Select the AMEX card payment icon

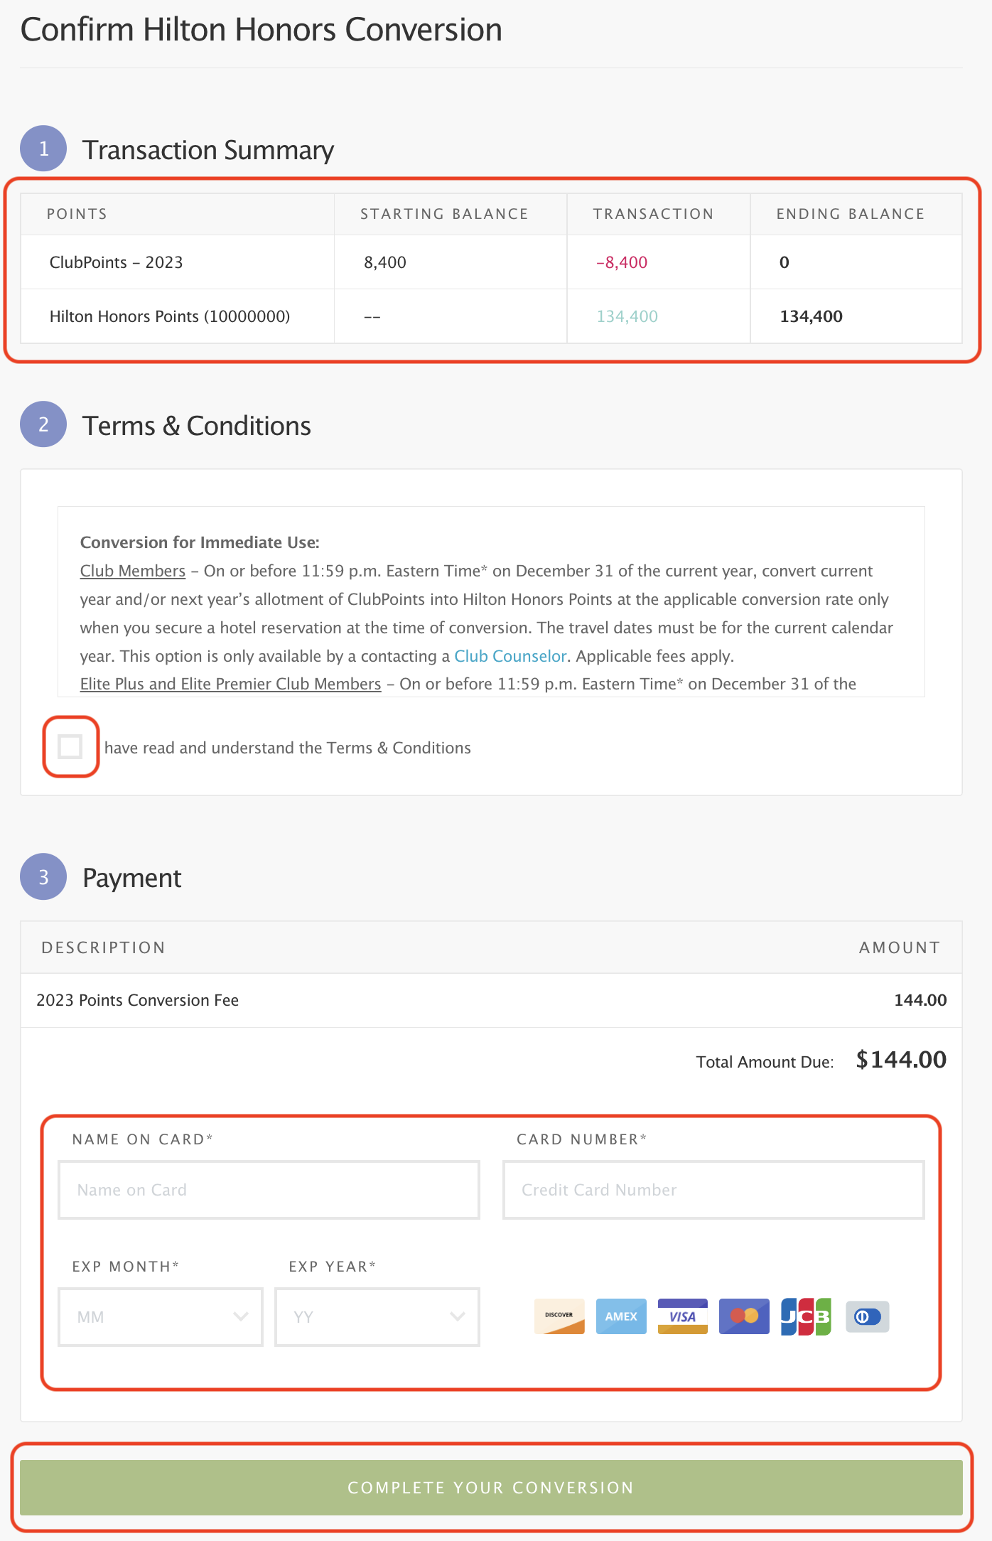[x=620, y=1317]
